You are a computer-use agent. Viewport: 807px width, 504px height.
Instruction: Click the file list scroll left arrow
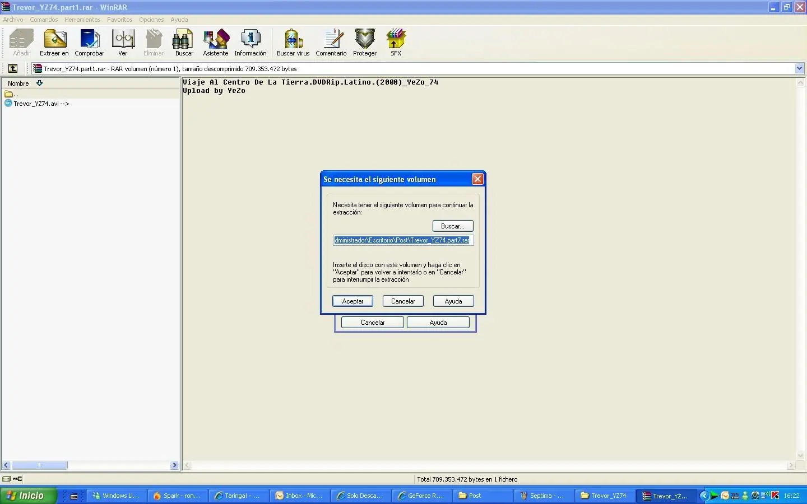6,465
